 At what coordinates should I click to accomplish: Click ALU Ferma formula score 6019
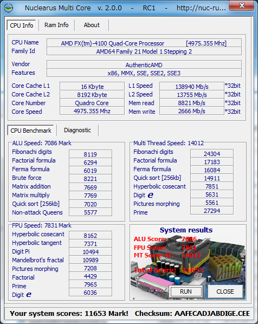(91, 171)
